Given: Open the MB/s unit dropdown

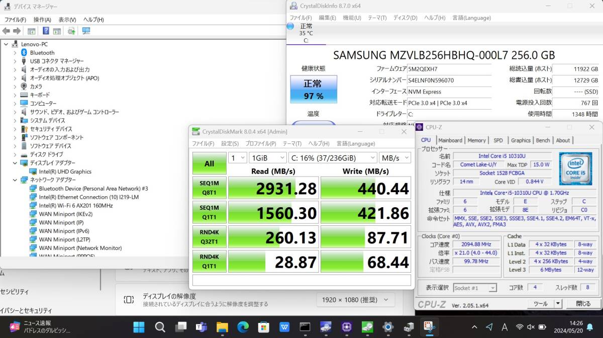Looking at the screenshot, I should (395, 158).
